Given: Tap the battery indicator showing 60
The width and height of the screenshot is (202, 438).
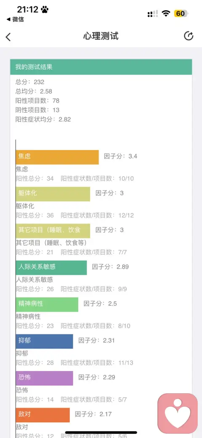Looking at the screenshot, I should pyautogui.click(x=181, y=13).
